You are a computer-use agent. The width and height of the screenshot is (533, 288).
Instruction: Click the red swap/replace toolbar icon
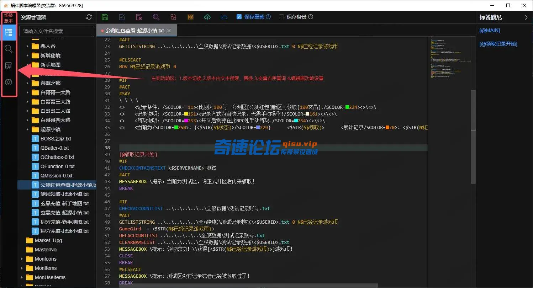pos(173,17)
